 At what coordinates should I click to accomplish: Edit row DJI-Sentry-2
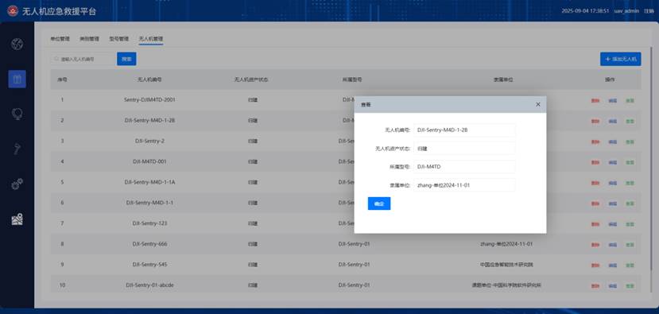coord(613,141)
